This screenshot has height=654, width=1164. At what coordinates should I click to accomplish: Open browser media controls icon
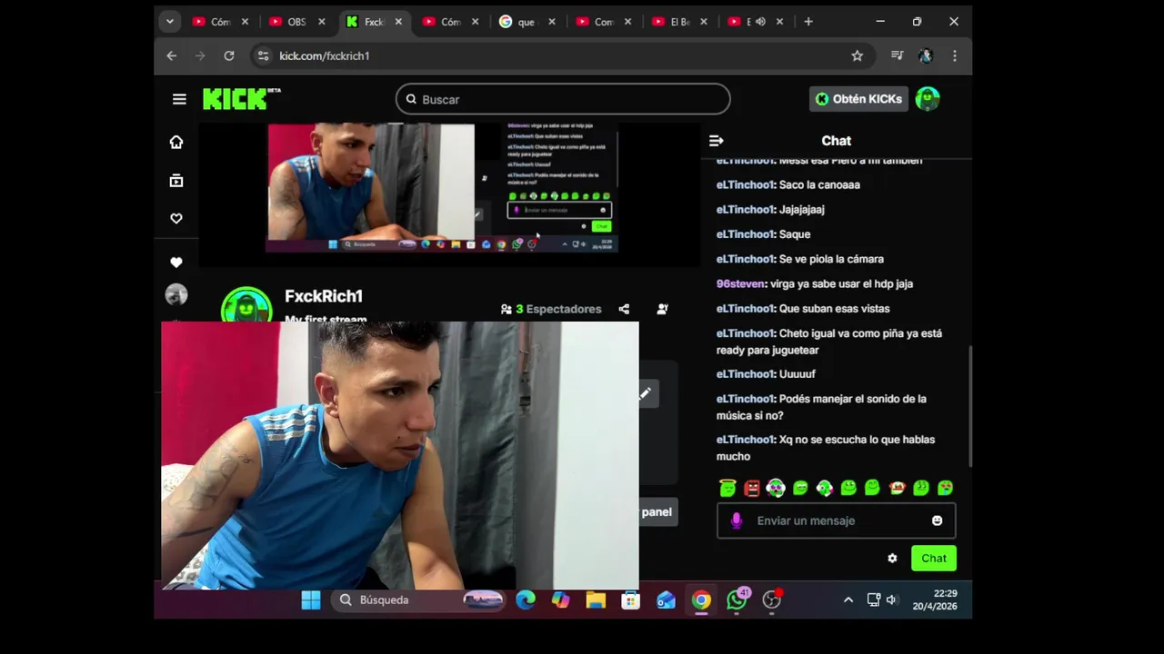click(x=898, y=55)
